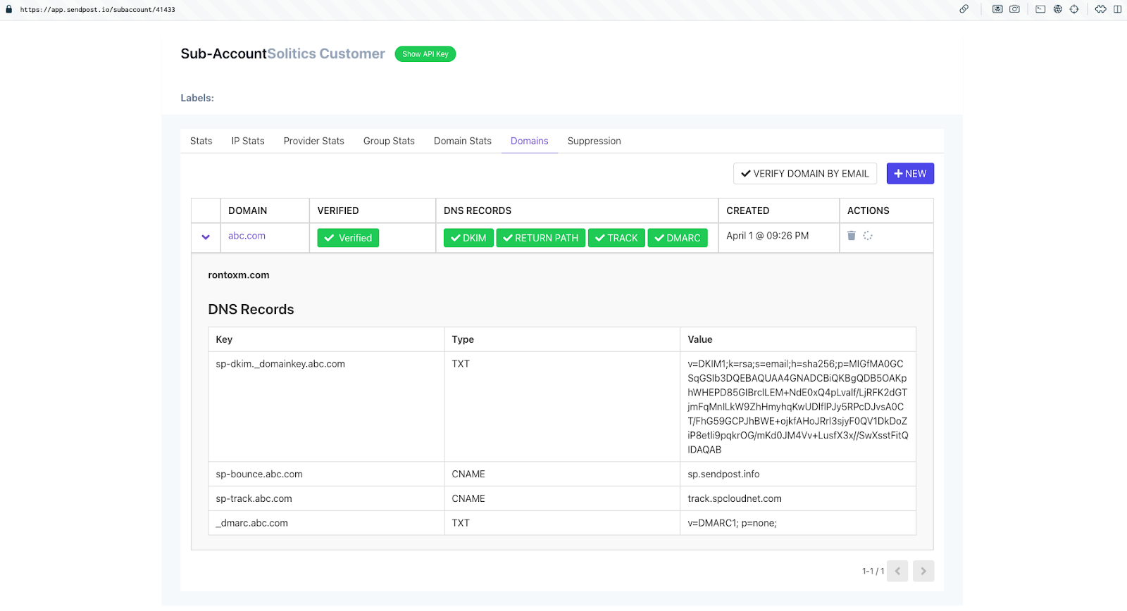Image resolution: width=1127 pixels, height=611 pixels.
Task: Click the globe icon in browser toolbar
Action: coord(1057,9)
